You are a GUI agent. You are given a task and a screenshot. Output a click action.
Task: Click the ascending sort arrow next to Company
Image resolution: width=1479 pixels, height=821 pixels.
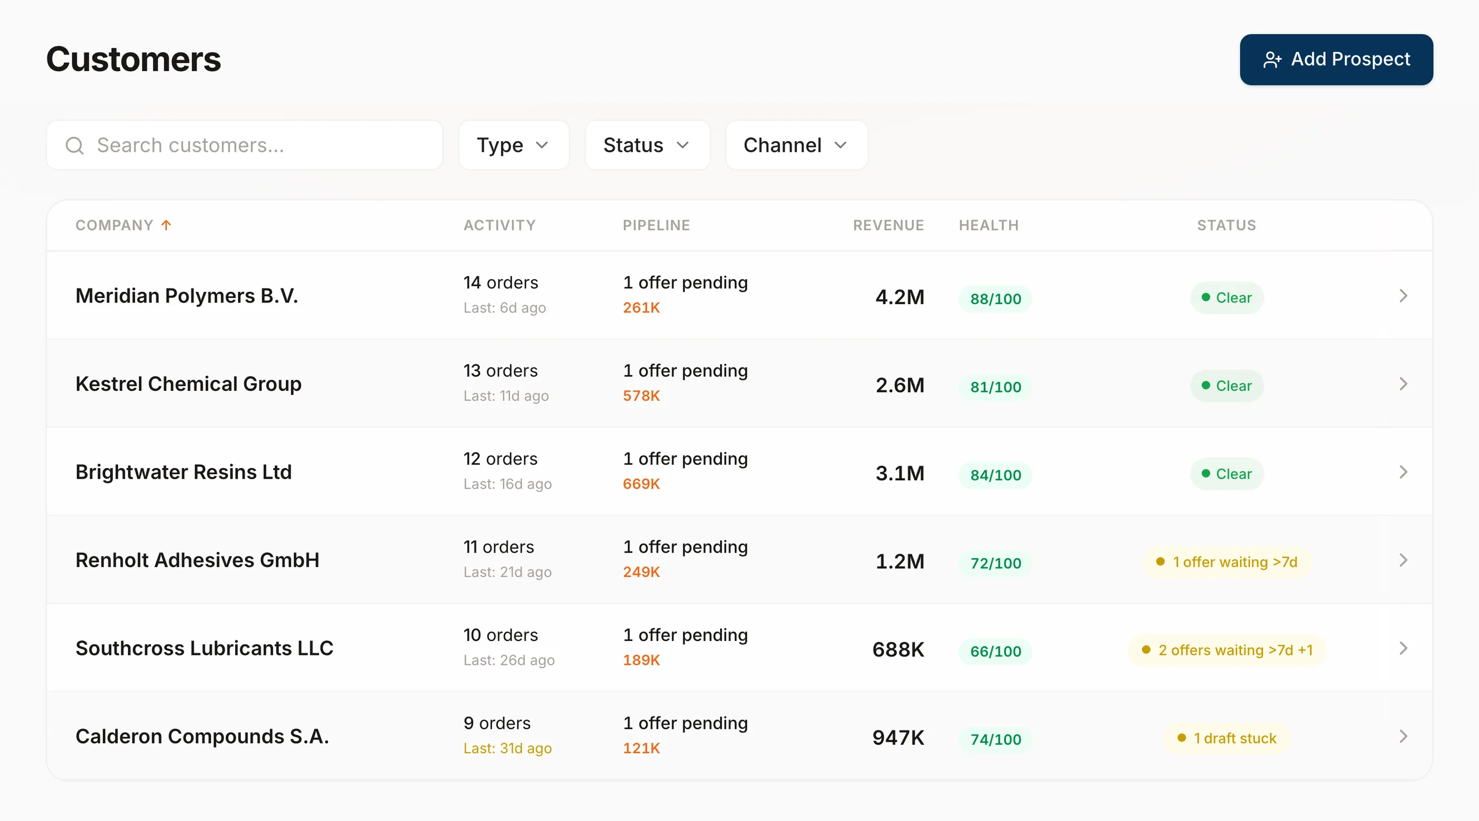pos(166,225)
